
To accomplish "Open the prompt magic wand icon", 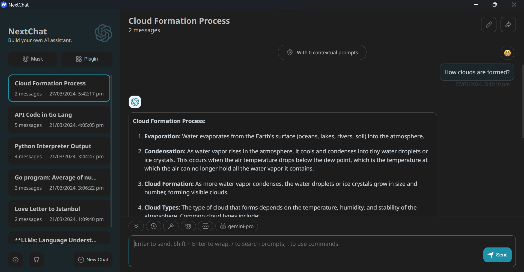I will tap(171, 226).
